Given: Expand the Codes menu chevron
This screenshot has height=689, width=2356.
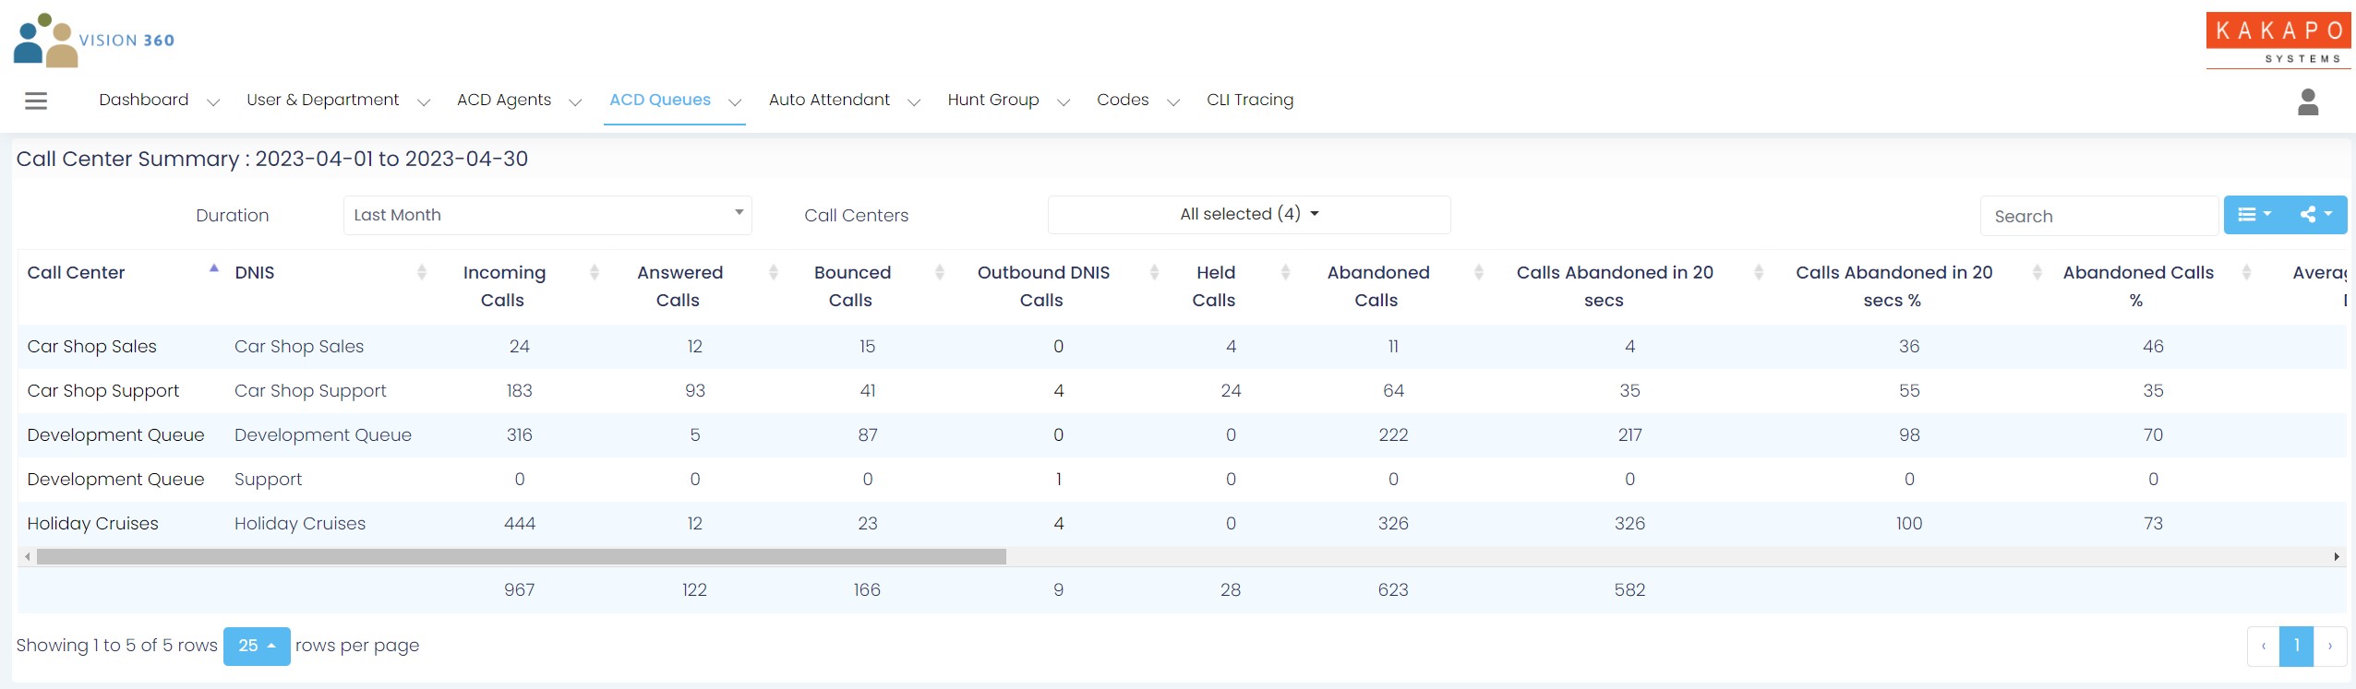Looking at the screenshot, I should (x=1173, y=102).
